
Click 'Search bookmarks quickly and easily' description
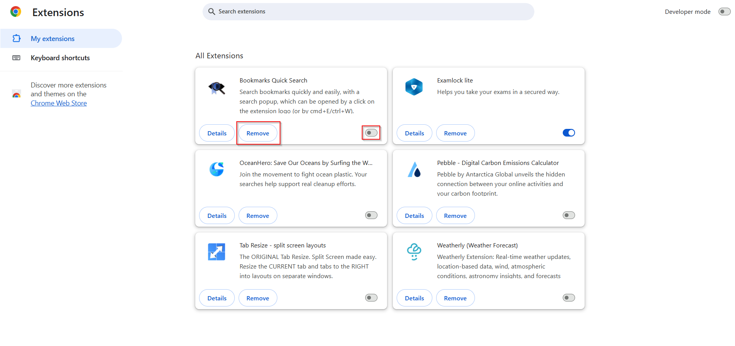[x=307, y=102]
